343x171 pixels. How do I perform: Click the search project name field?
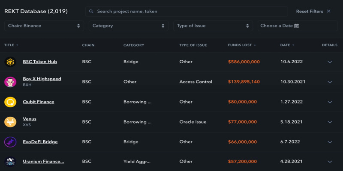pos(187,12)
